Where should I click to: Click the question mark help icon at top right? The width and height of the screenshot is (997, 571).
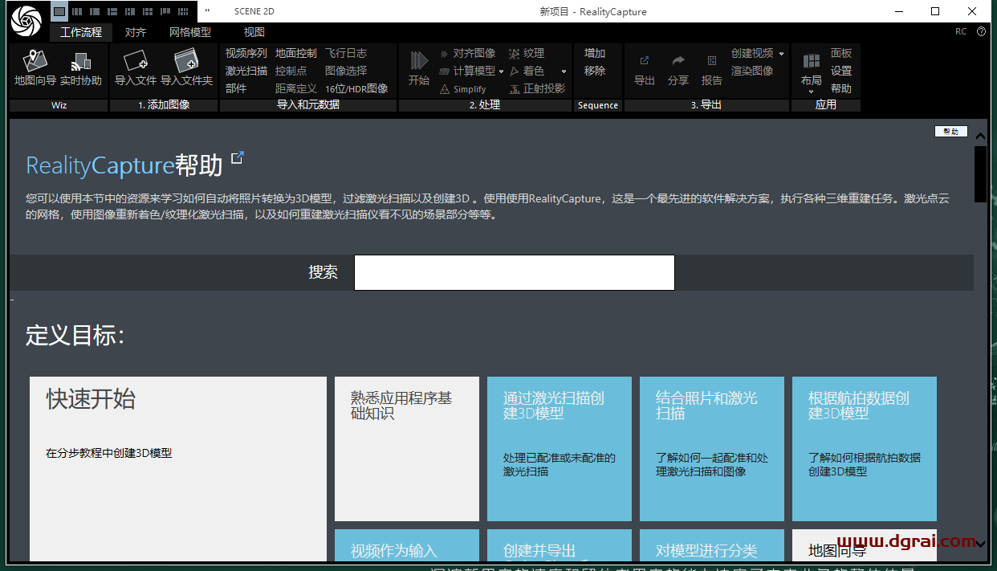(981, 32)
